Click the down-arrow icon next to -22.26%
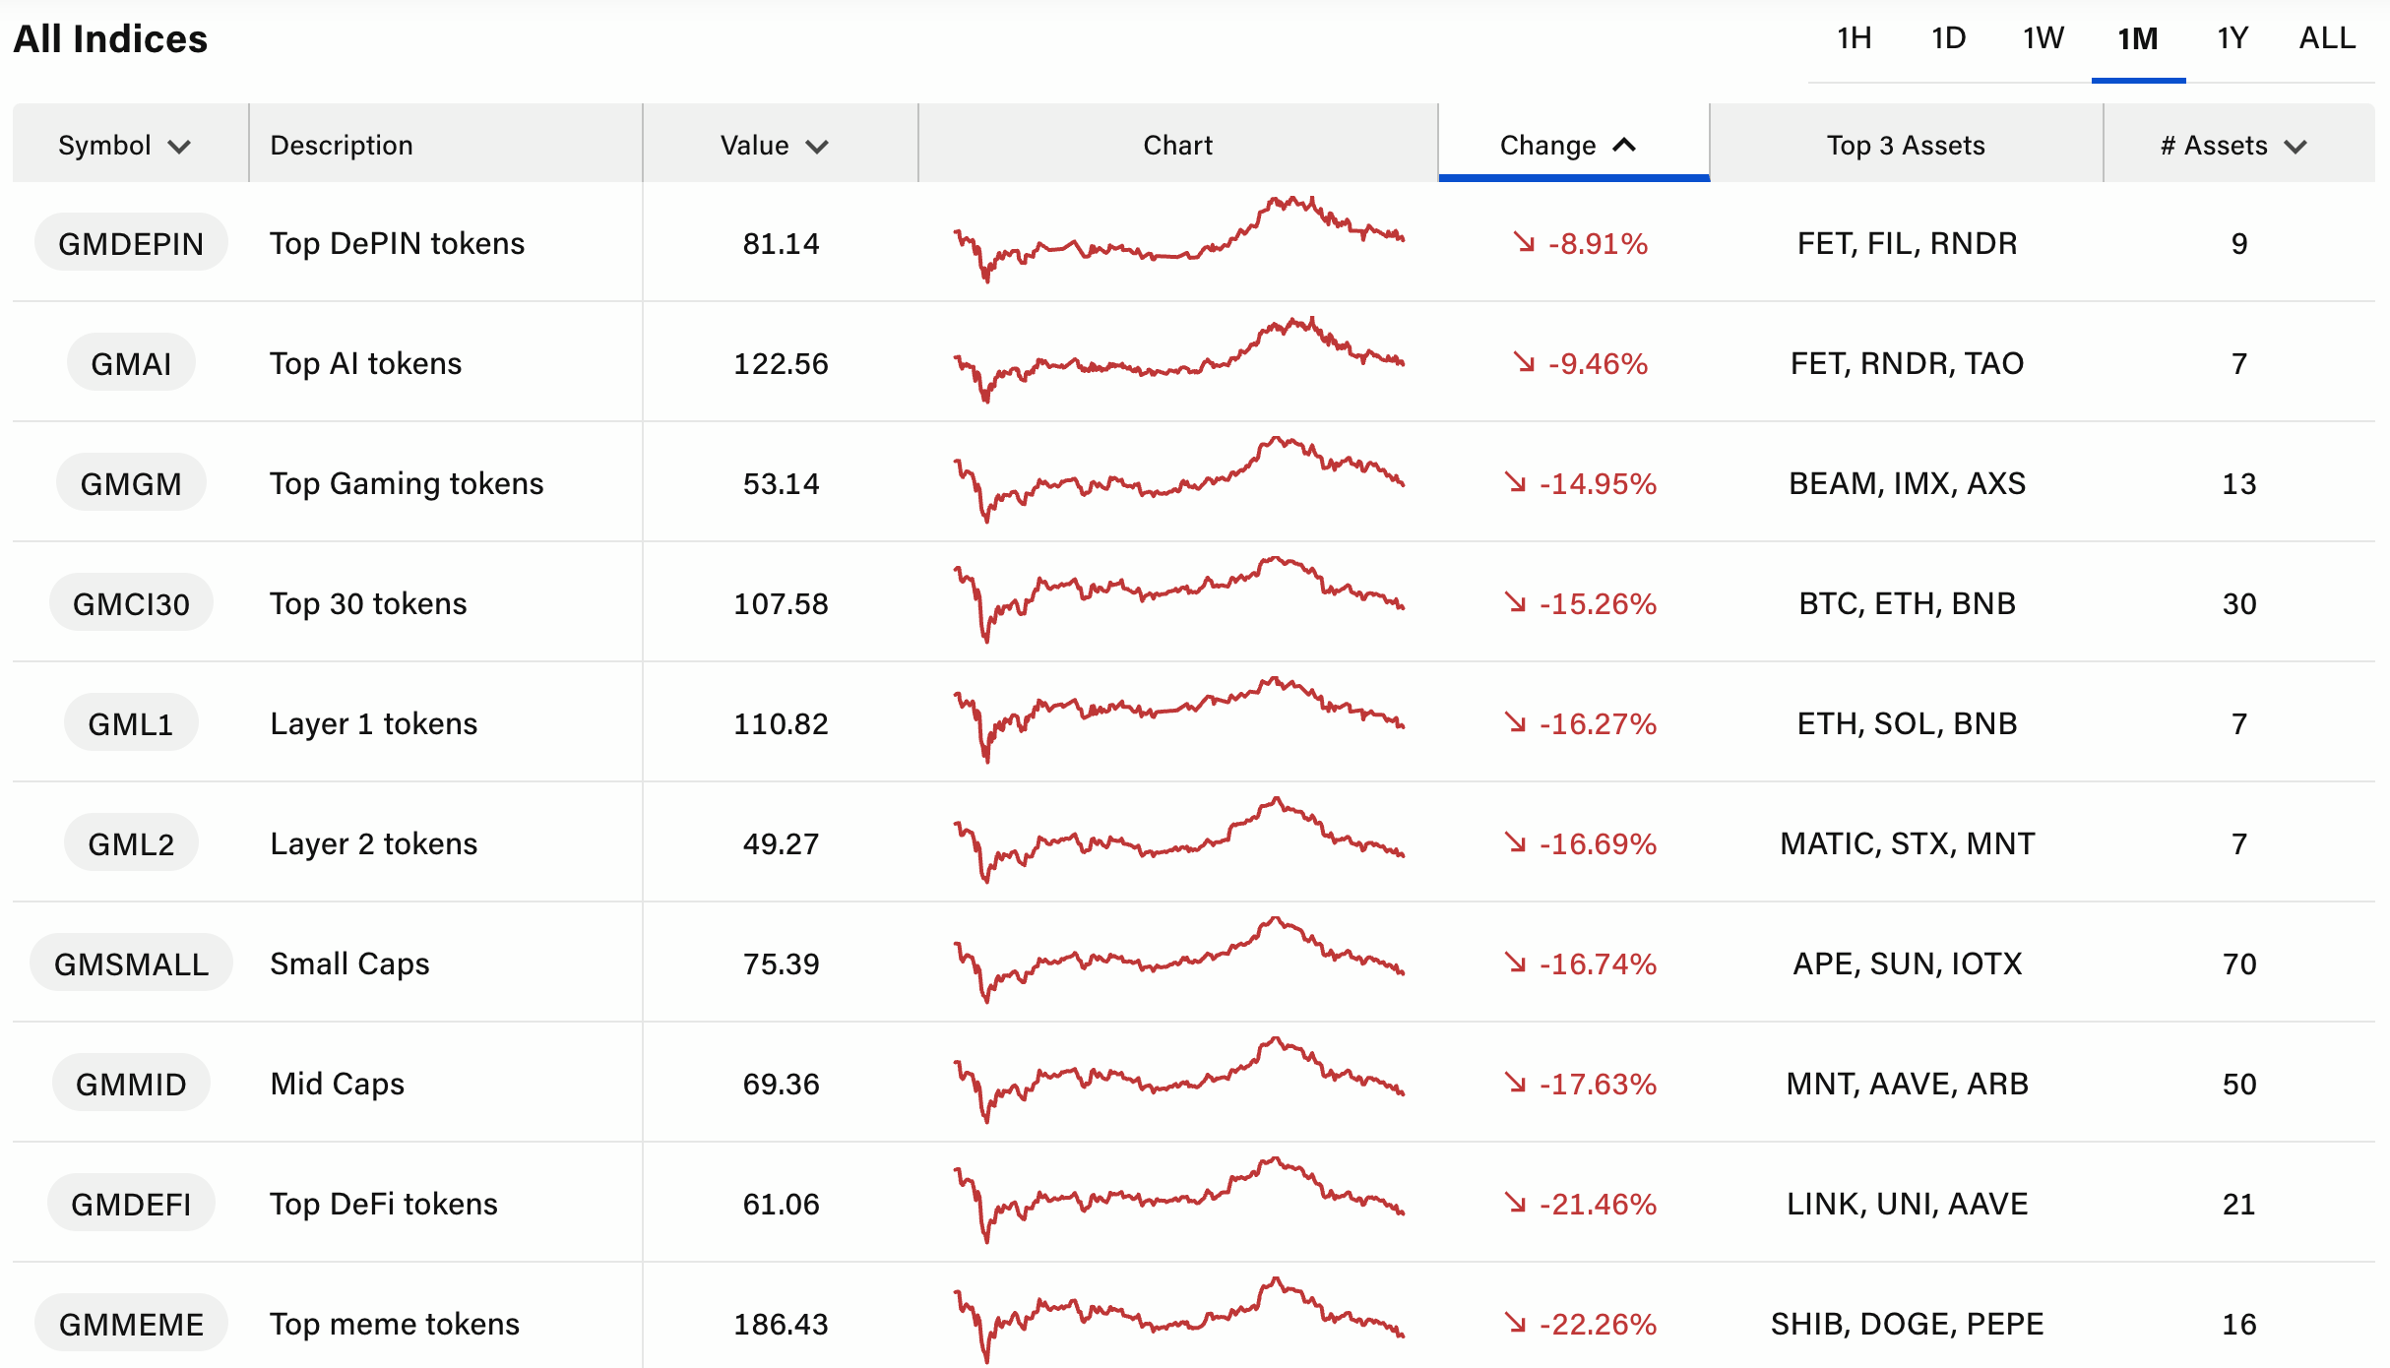 tap(1515, 1323)
